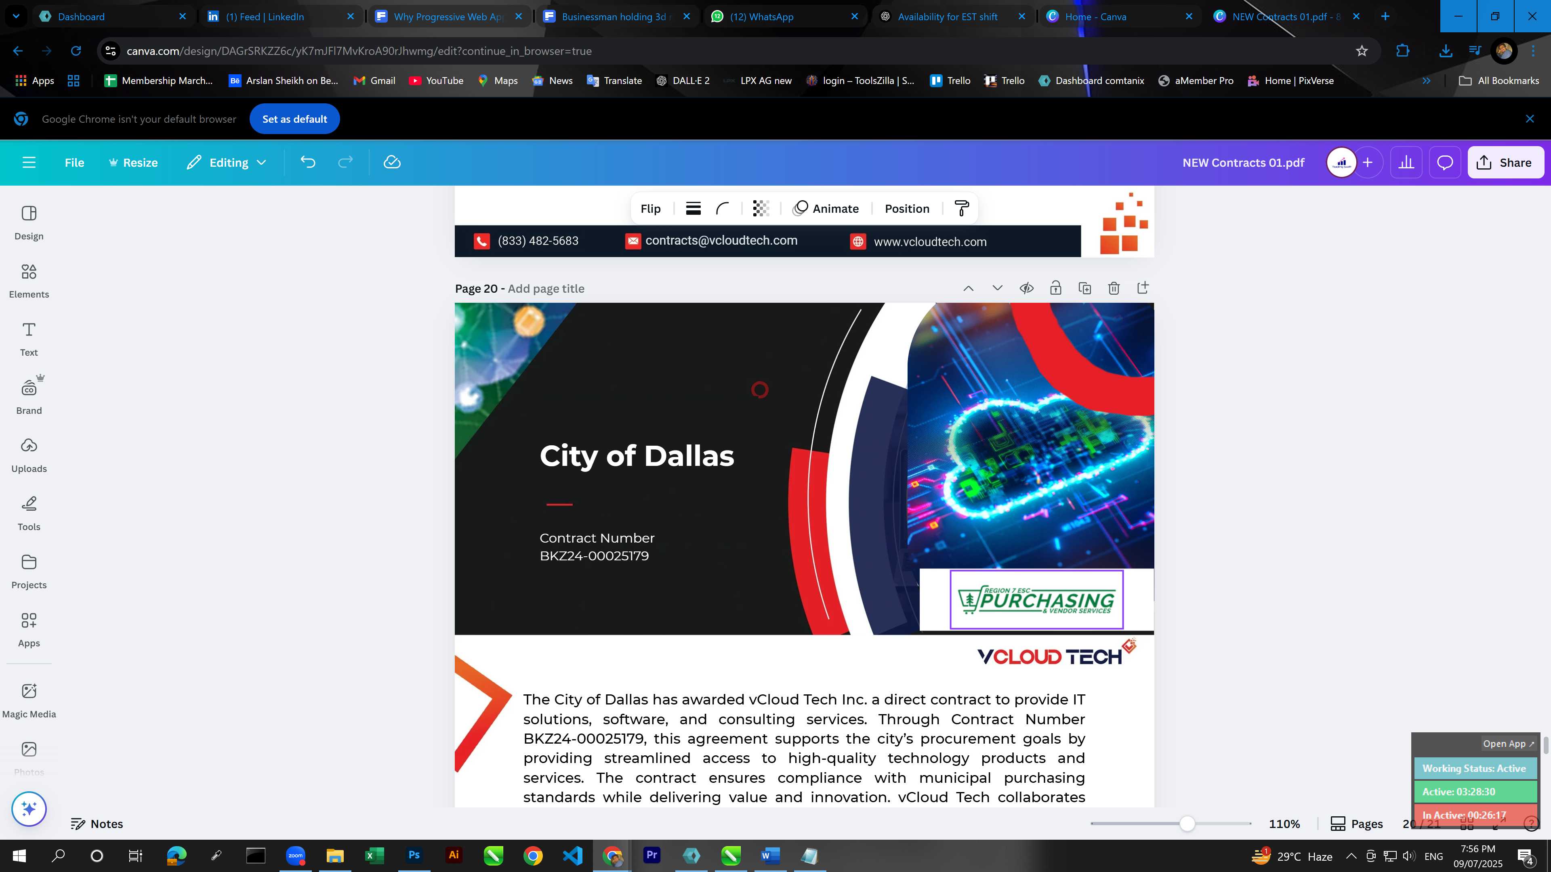This screenshot has width=1551, height=872.
Task: Delete page 20 with trash icon
Action: [x=1113, y=288]
